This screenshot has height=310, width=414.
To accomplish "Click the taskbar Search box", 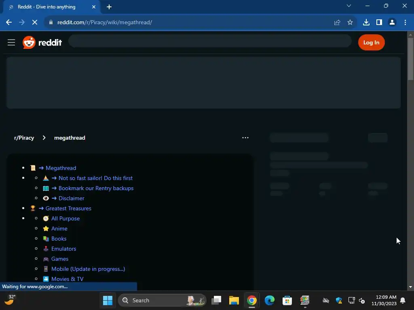I will coord(162,300).
